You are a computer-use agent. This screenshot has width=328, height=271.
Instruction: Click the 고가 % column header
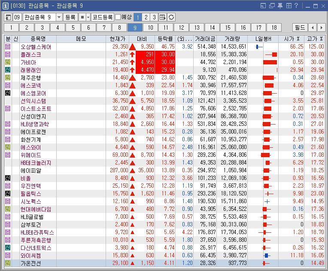(315, 39)
